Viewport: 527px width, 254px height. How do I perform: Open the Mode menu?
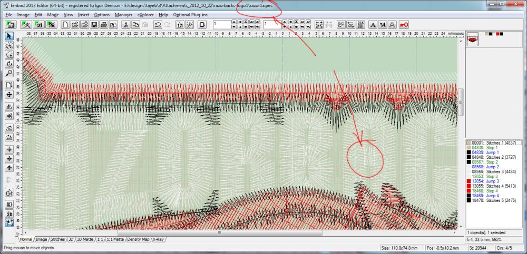tap(53, 15)
